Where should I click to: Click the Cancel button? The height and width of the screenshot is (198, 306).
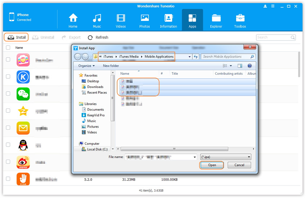point(239,165)
